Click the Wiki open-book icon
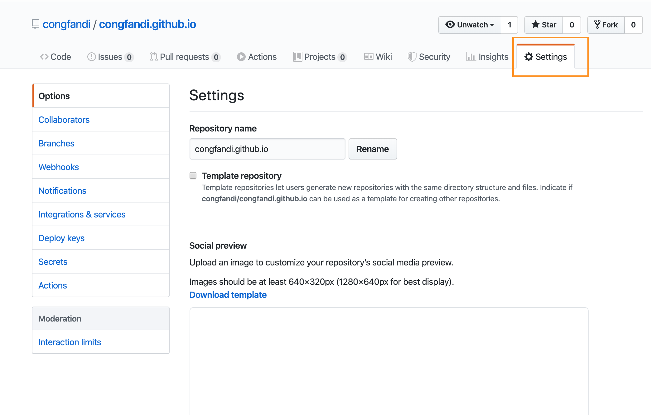The image size is (651, 415). click(369, 57)
